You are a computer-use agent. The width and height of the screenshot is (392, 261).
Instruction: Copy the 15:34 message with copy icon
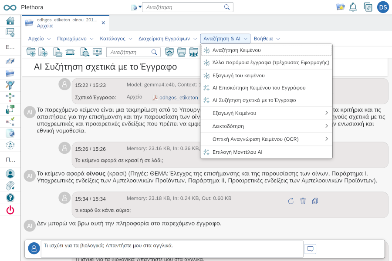click(x=315, y=201)
